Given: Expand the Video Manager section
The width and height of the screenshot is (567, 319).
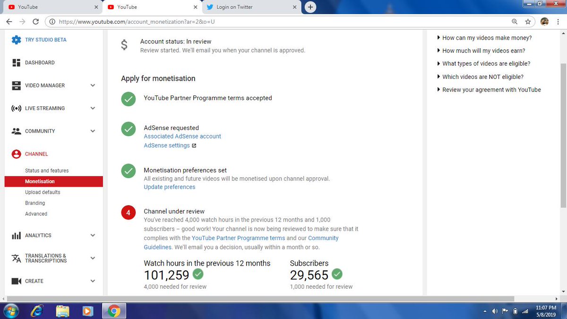Looking at the screenshot, I should (93, 86).
